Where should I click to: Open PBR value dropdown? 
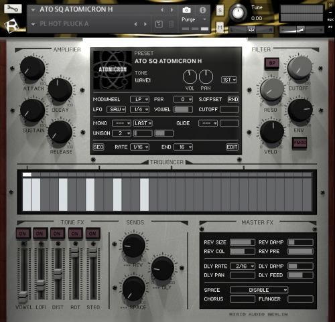(x=183, y=99)
